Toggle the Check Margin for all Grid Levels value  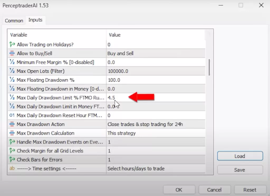tap(156, 151)
